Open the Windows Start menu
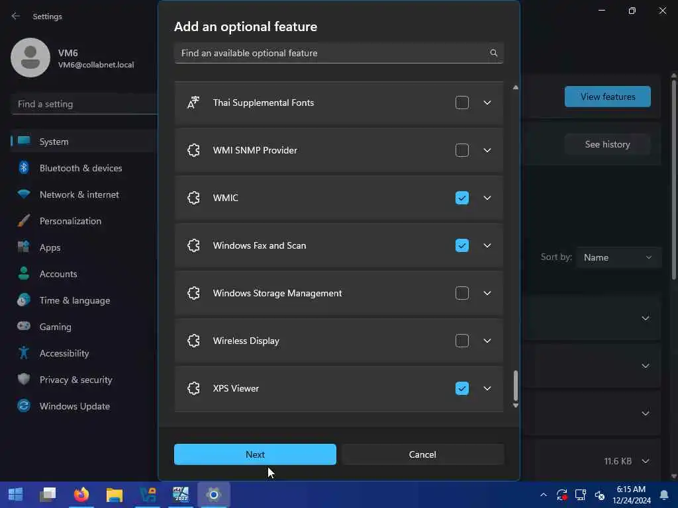This screenshot has width=678, height=508. tap(16, 494)
